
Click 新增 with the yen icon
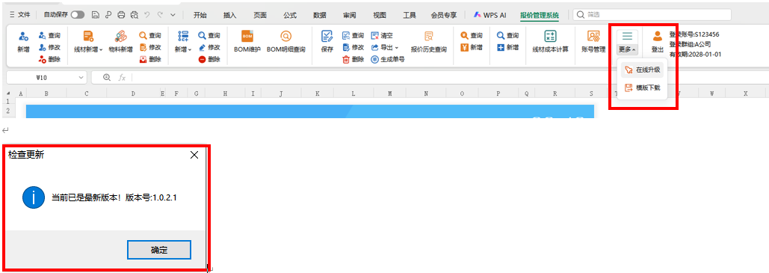tap(472, 48)
